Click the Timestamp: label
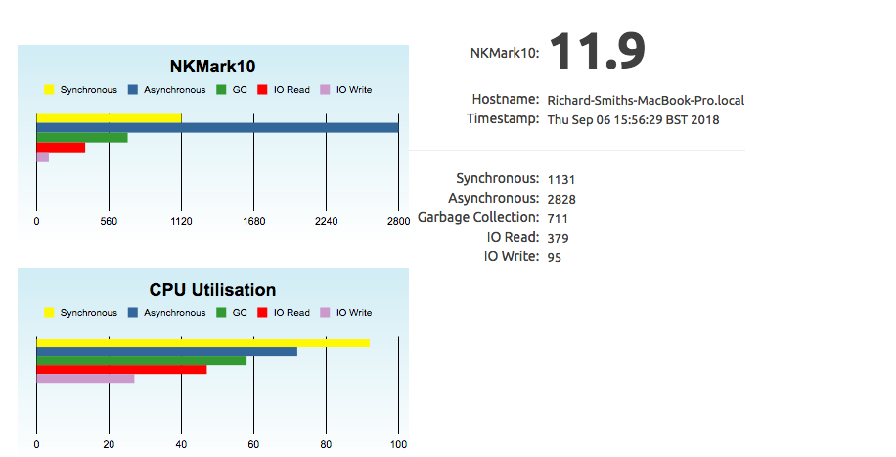This screenshot has height=457, width=896. 503,119
